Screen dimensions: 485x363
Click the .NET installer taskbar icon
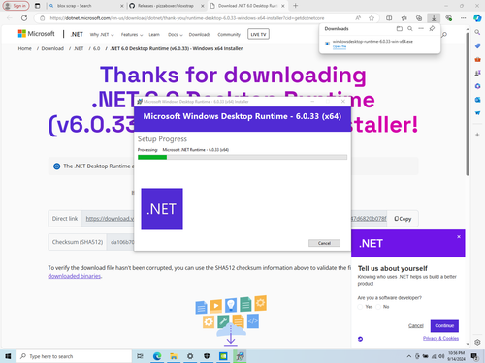[240, 356]
